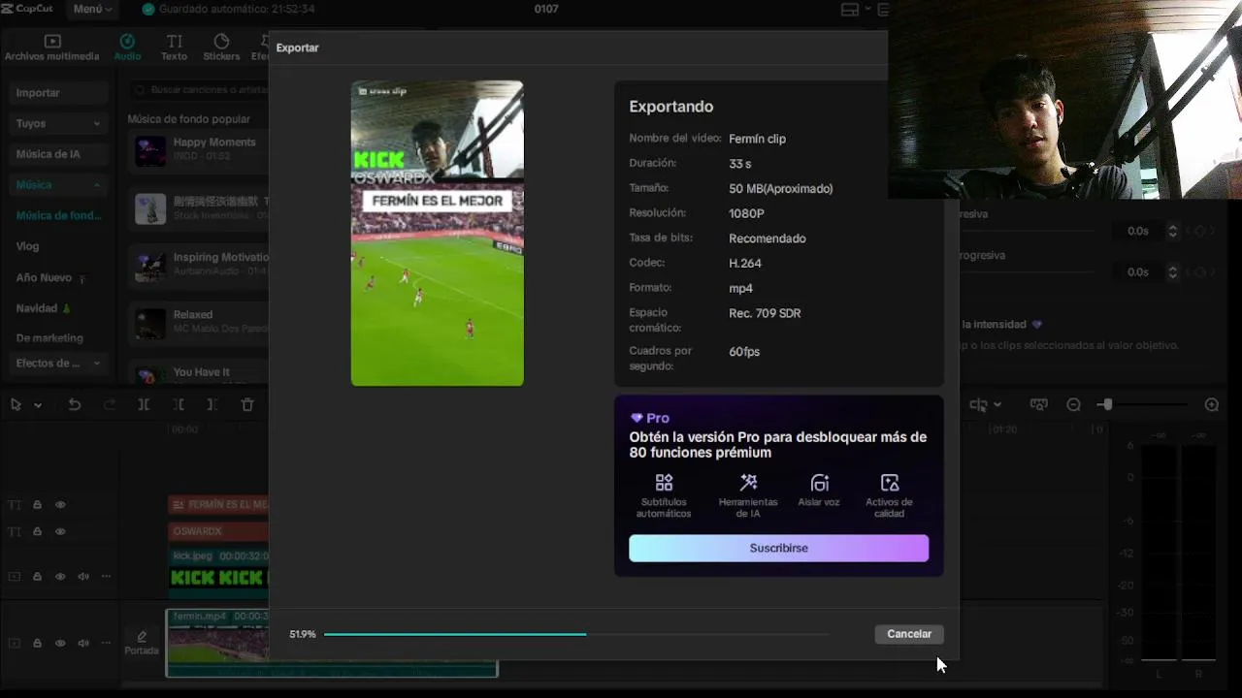Lock the OSWARDX text track

point(38,531)
